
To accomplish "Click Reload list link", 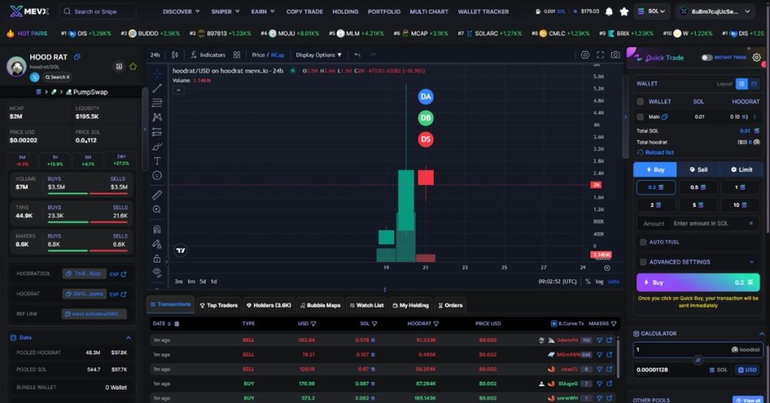I will tap(656, 153).
